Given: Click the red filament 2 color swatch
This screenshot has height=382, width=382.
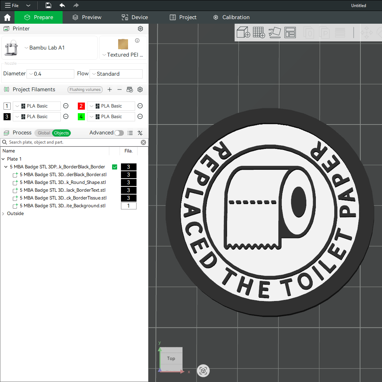Looking at the screenshot, I should 81,106.
